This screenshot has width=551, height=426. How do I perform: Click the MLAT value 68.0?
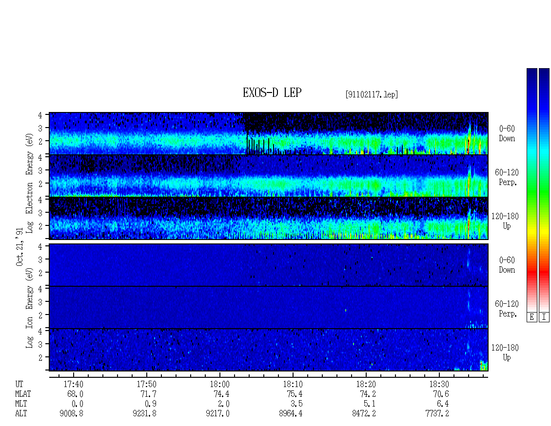[x=75, y=394]
